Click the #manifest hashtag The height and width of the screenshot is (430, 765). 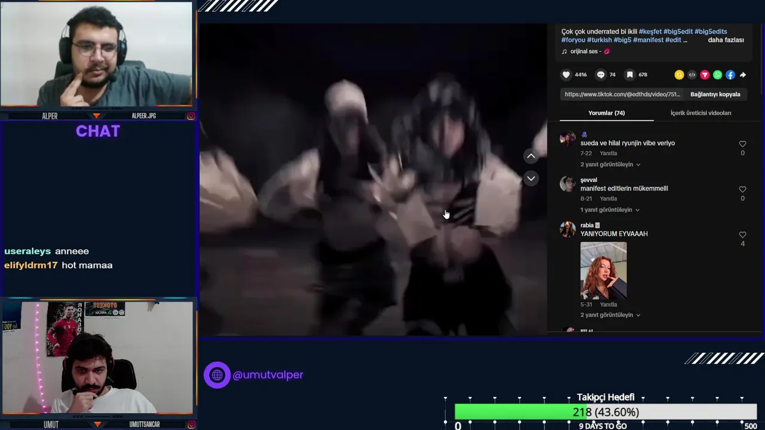648,40
